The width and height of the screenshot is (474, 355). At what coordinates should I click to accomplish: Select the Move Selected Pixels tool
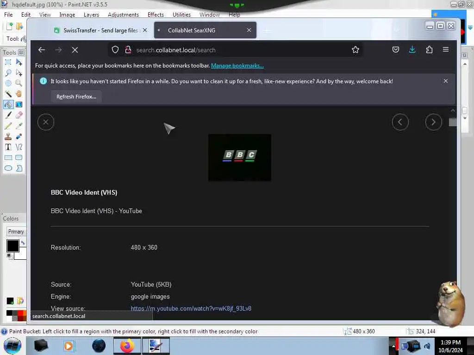point(19,62)
